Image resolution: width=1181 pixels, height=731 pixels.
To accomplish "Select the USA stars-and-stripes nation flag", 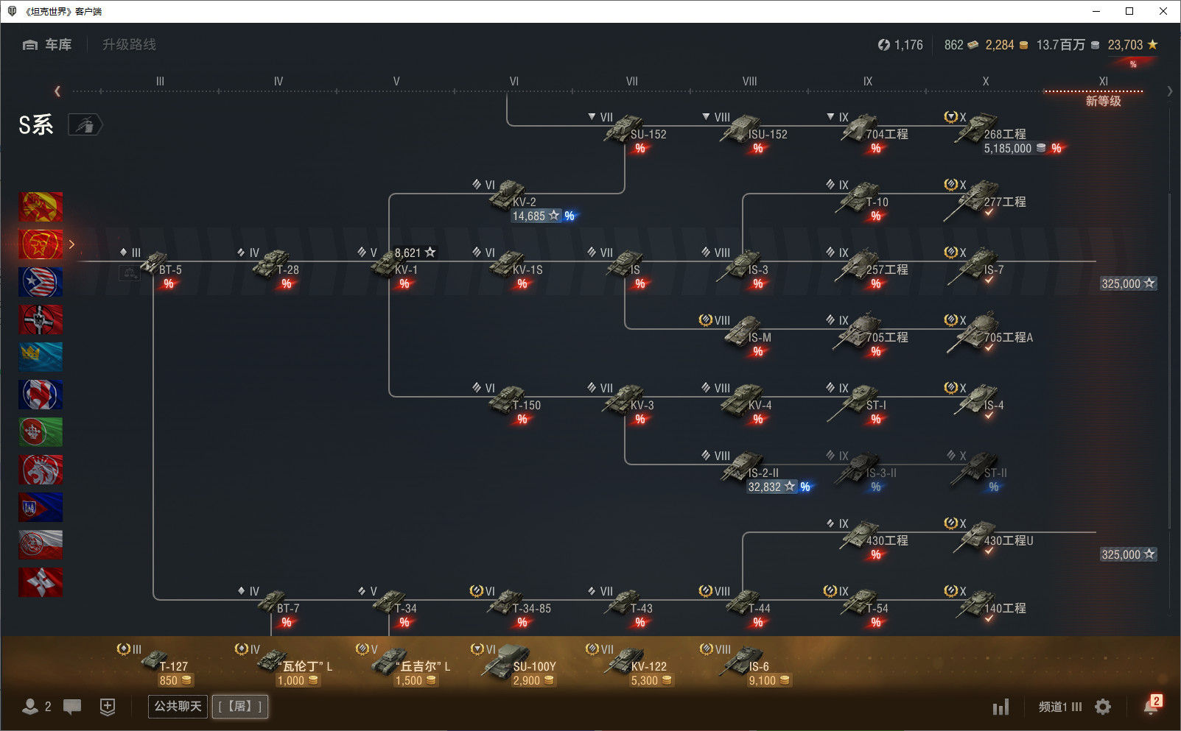I will pos(41,282).
